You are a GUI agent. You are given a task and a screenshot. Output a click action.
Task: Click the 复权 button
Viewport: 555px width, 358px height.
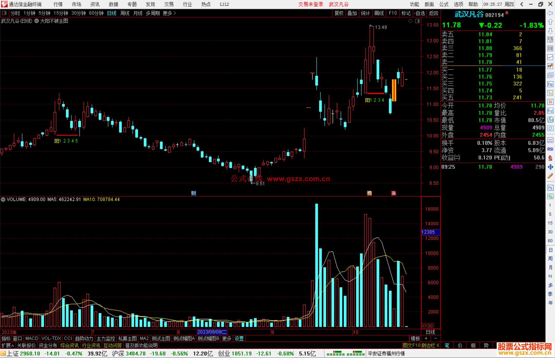point(339,13)
